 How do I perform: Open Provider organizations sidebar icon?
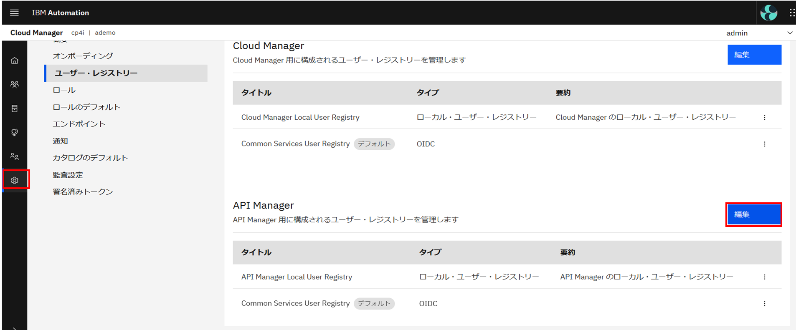point(15,84)
